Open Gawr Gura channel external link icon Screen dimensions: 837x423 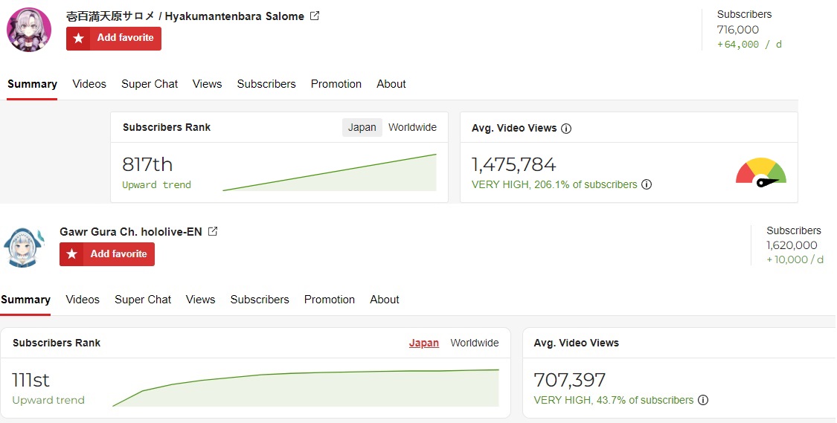pyautogui.click(x=213, y=231)
